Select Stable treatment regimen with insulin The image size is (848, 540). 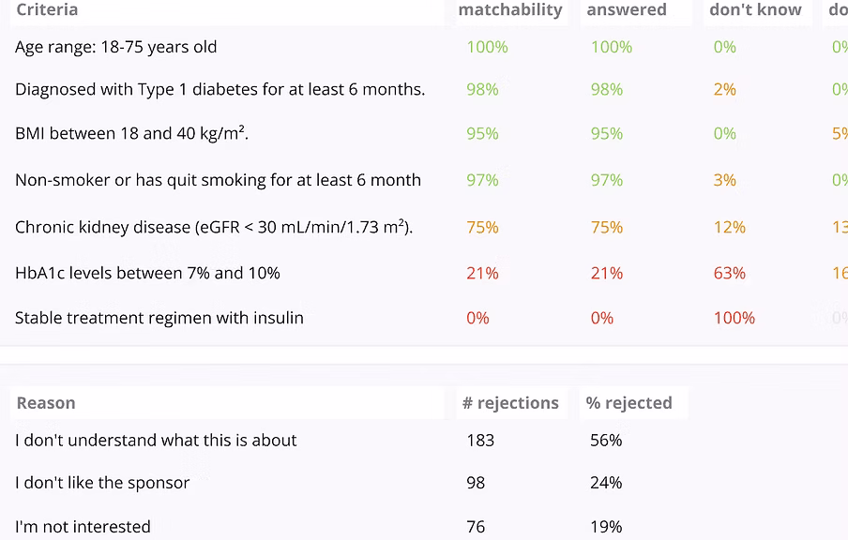(159, 318)
